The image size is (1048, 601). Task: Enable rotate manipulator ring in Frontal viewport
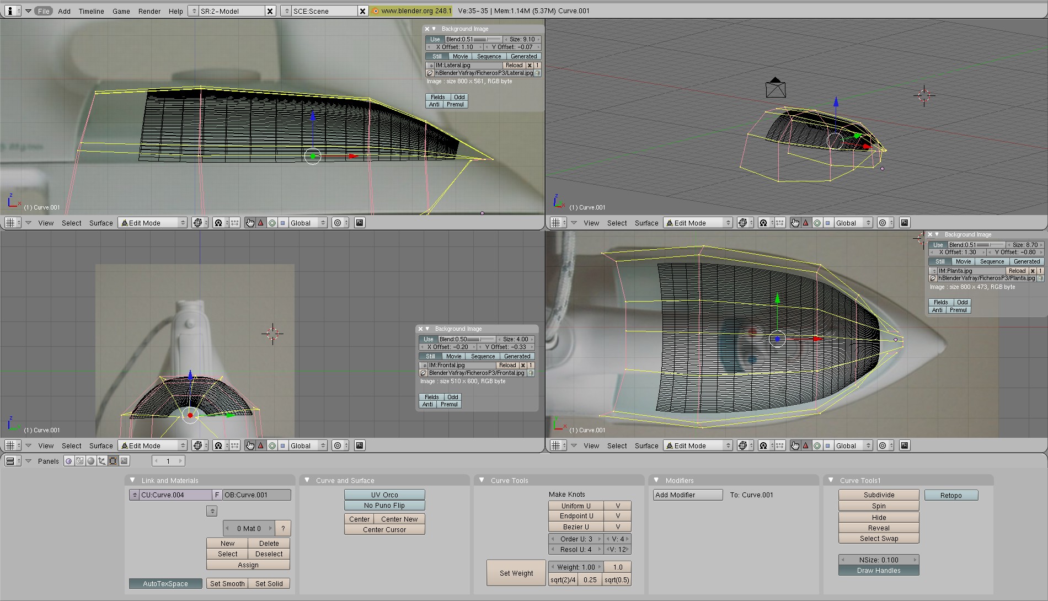[x=272, y=446]
